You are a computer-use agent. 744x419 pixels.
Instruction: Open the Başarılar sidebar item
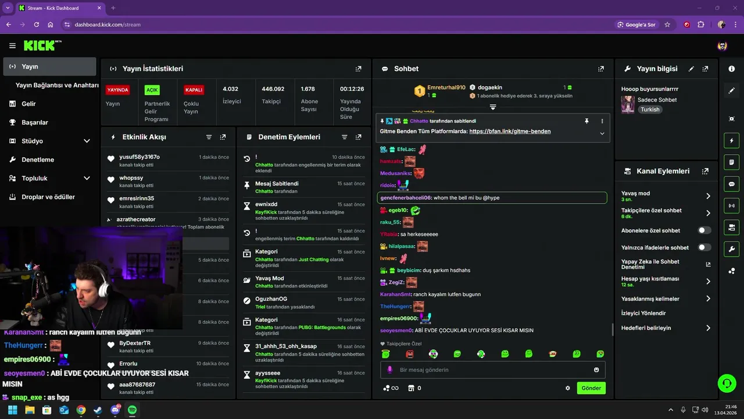(50, 122)
